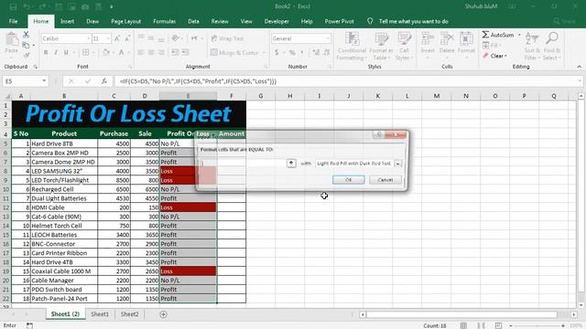
Task: Click the Decrease Decimal icon
Action: (327, 52)
